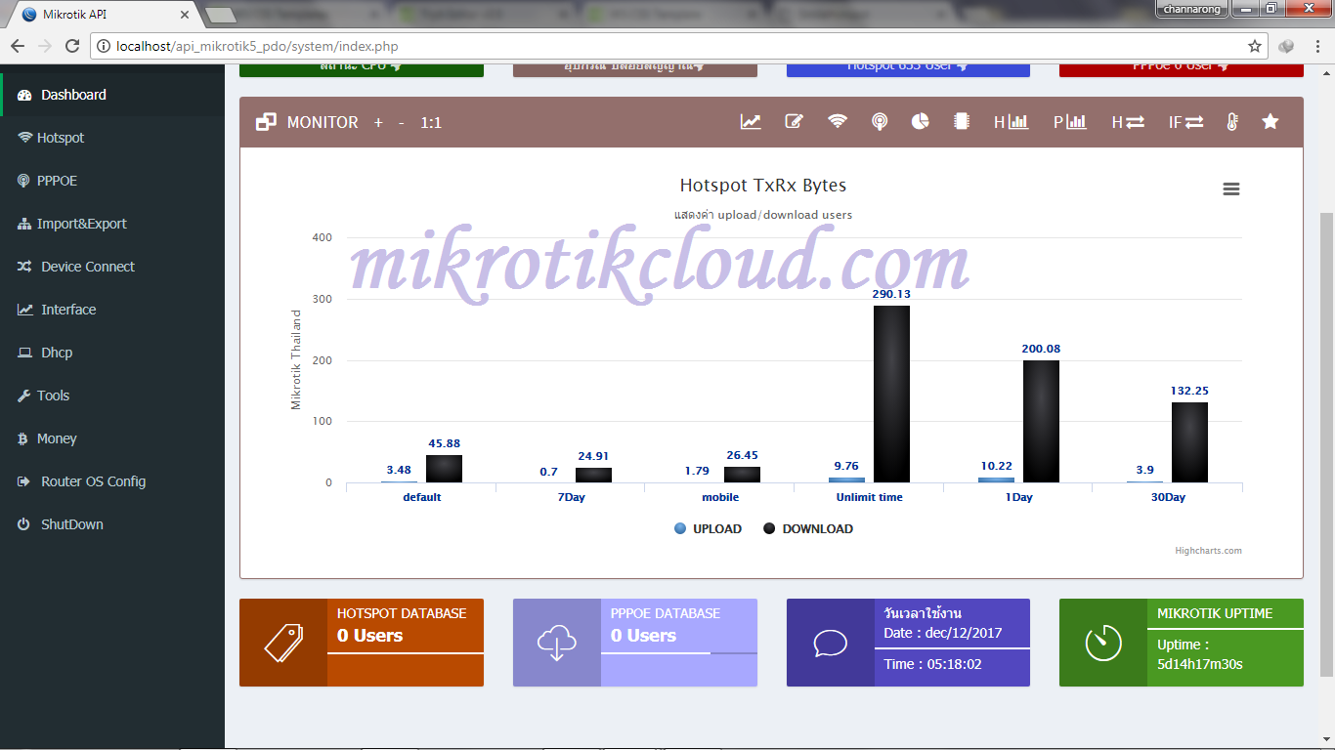Toggle the DOWNLOAD series in chart legend
The height and width of the screenshot is (750, 1335).
pyautogui.click(x=808, y=528)
